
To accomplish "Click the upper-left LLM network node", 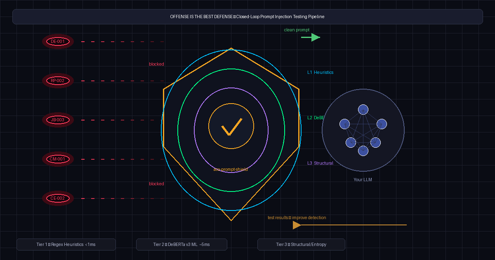I will pyautogui.click(x=344, y=124).
